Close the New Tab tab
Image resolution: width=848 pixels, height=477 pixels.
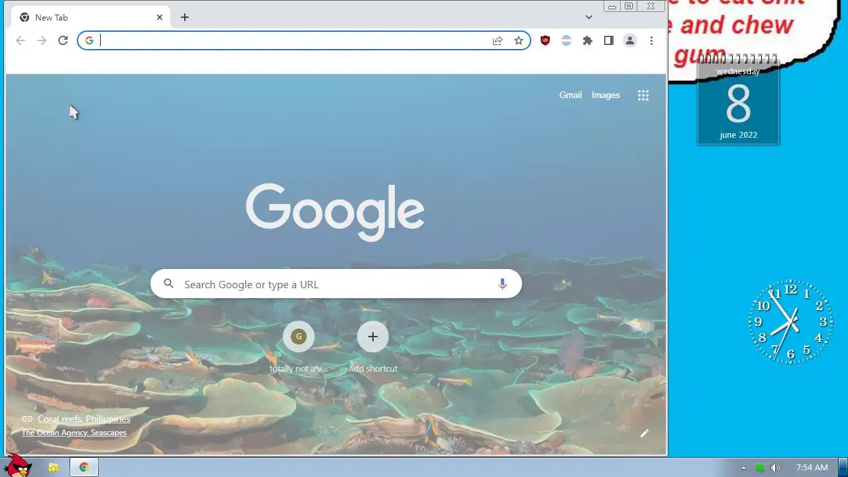pos(160,17)
